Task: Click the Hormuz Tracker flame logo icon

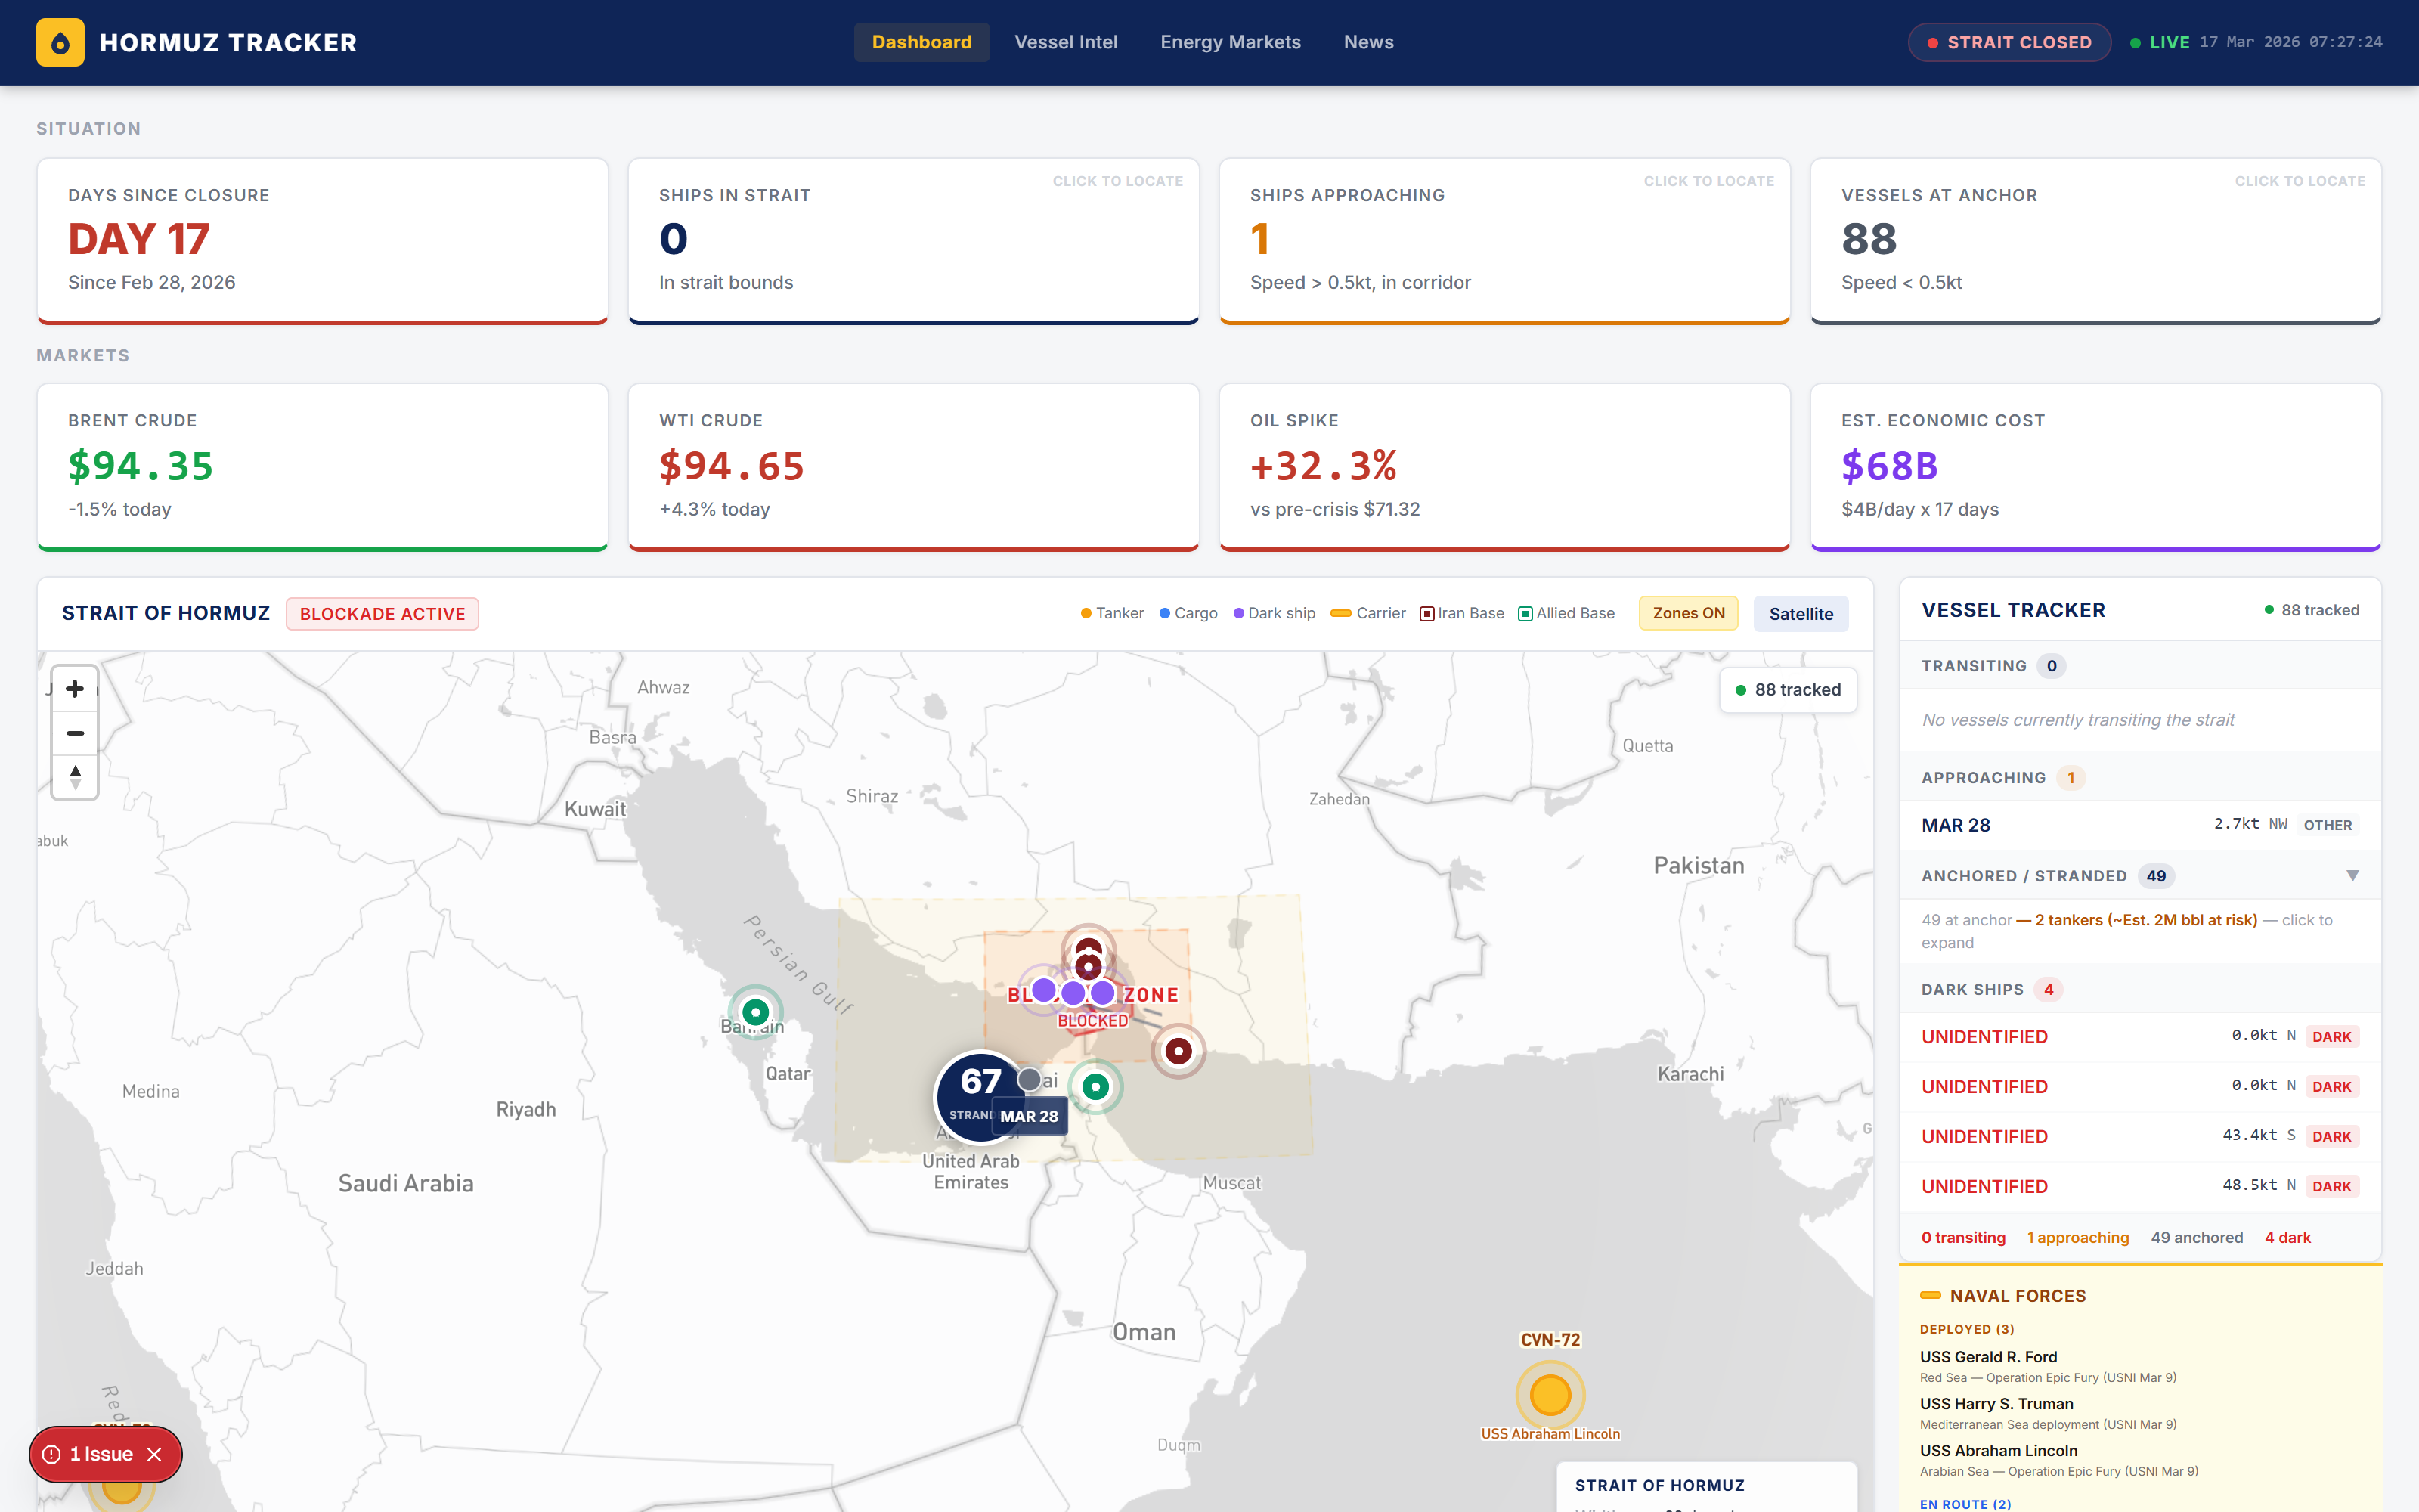Action: pos(60,42)
